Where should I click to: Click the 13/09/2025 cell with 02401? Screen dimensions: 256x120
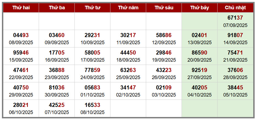click(x=199, y=38)
